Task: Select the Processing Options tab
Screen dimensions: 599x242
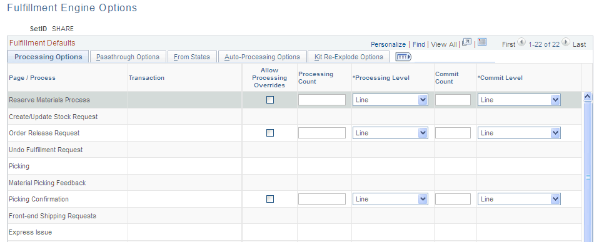Action: [x=48, y=57]
